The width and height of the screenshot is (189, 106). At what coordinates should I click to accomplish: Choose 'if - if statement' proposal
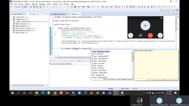pyautogui.click(x=99, y=75)
